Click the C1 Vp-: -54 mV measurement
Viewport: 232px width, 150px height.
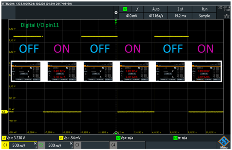(x=70, y=138)
